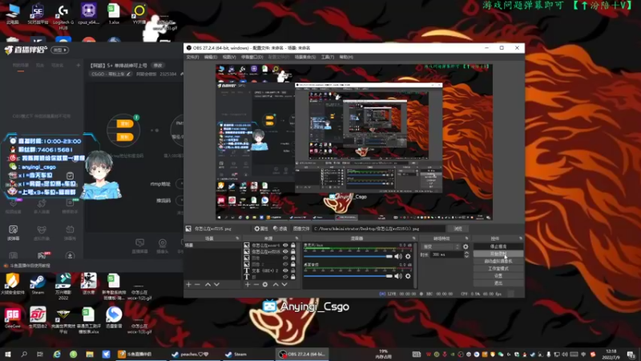Increase transition 时长 with the up stepper
Image resolution: width=641 pixels, height=361 pixels.
click(x=466, y=253)
